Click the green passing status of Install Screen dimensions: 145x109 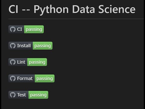tap(43, 46)
